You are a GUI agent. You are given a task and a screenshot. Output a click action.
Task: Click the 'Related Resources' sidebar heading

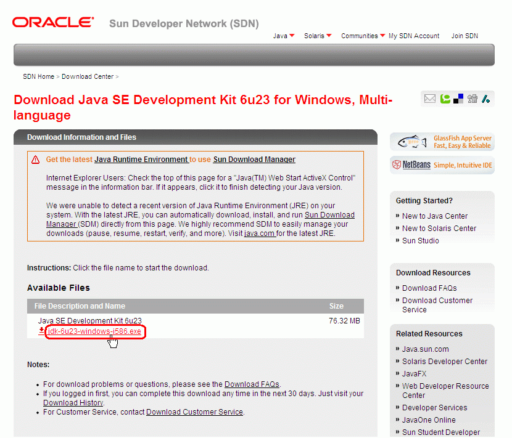coord(429,334)
